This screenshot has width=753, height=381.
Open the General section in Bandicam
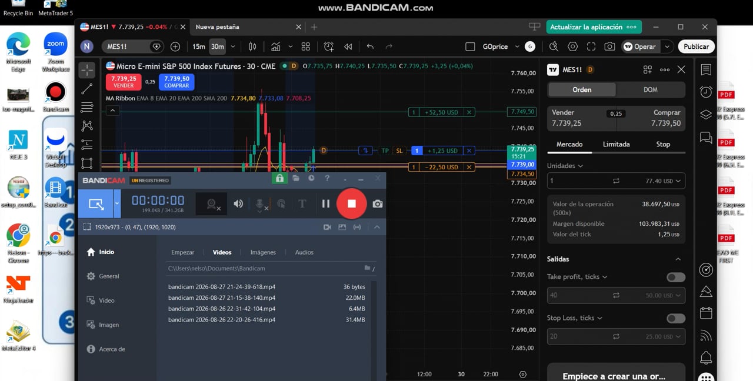109,276
